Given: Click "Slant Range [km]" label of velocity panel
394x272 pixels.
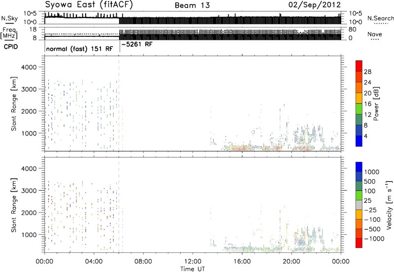Looking at the screenshot, I should pos(14,205).
